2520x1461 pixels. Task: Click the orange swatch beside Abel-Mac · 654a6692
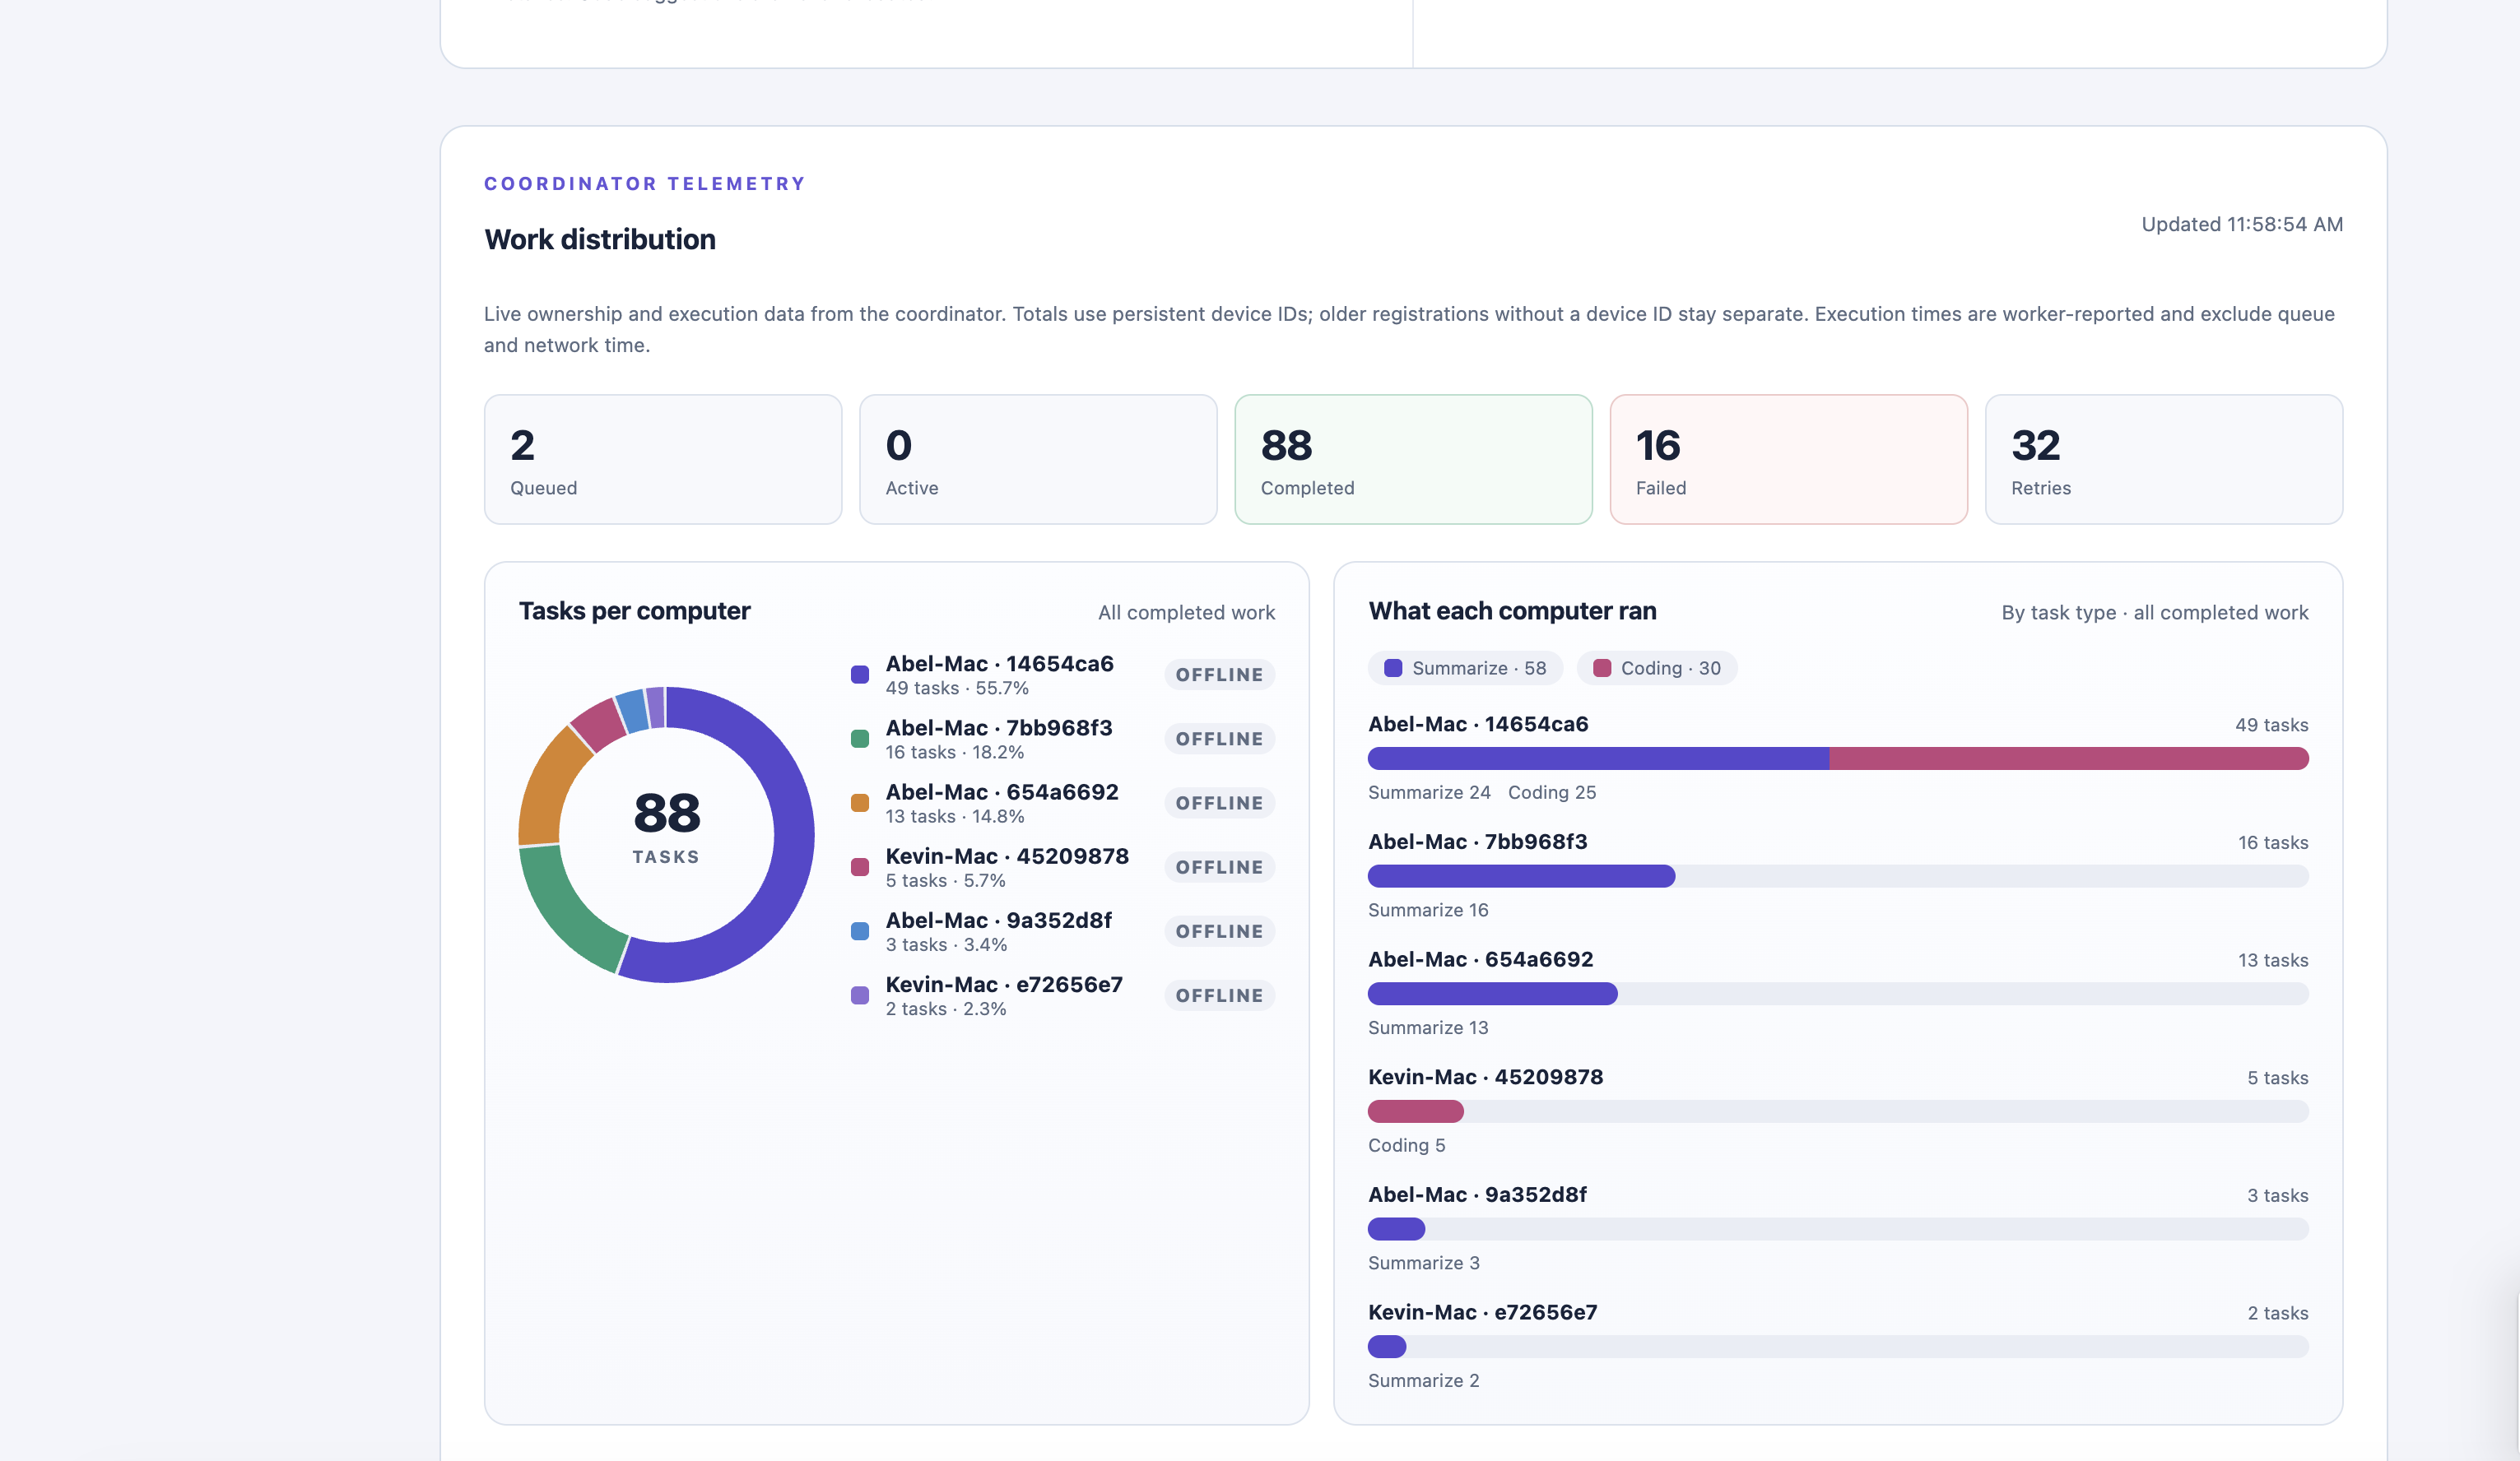coord(860,802)
